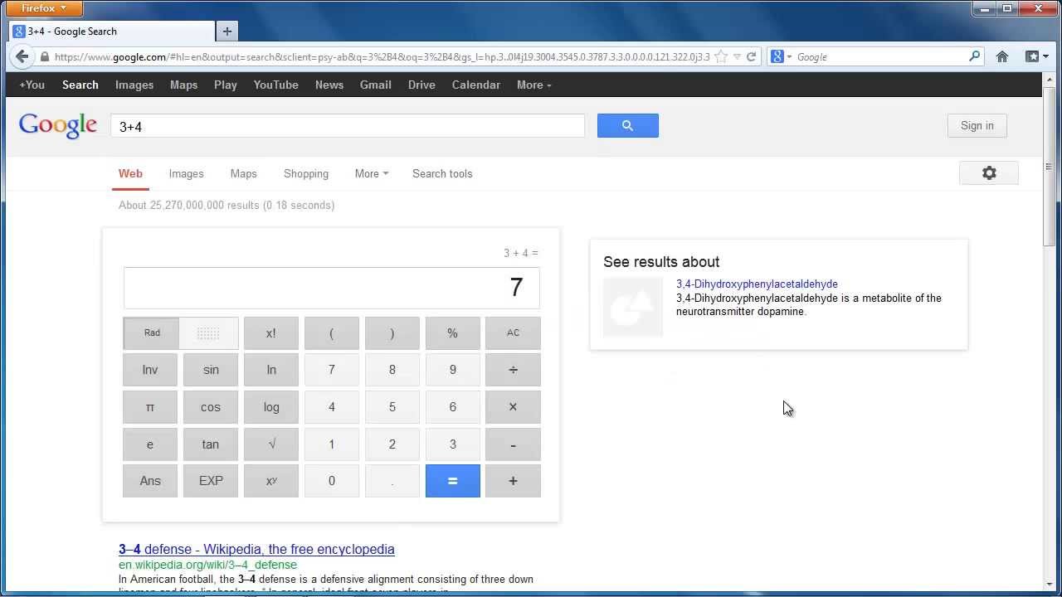This screenshot has height=597, width=1062.
Task: Open Play from the black bar
Action: click(225, 85)
